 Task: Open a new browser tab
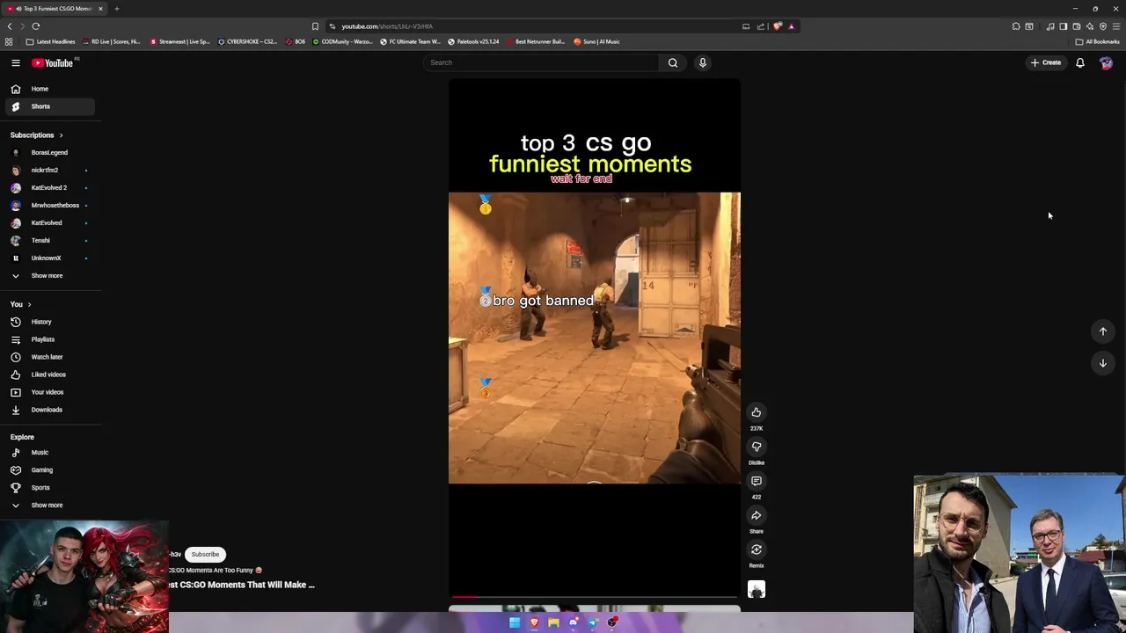116,9
